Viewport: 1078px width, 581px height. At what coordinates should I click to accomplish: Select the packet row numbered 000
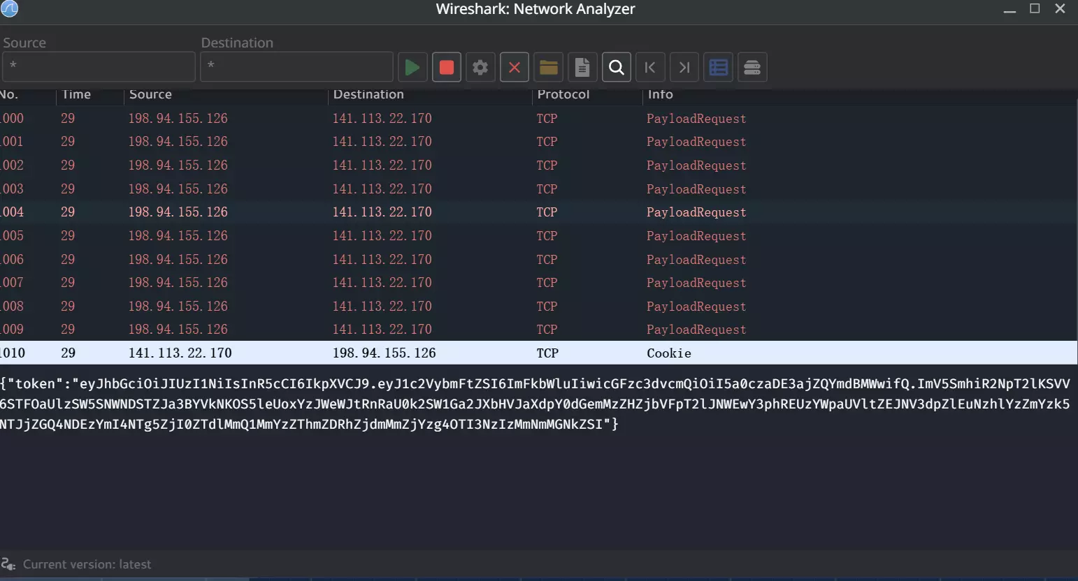538,119
